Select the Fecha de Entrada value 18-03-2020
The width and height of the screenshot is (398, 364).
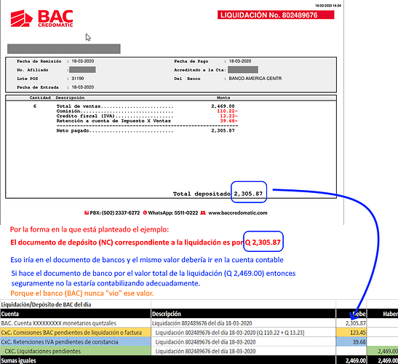point(83,87)
